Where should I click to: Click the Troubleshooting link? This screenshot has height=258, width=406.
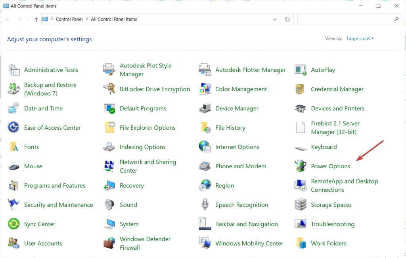pos(332,224)
